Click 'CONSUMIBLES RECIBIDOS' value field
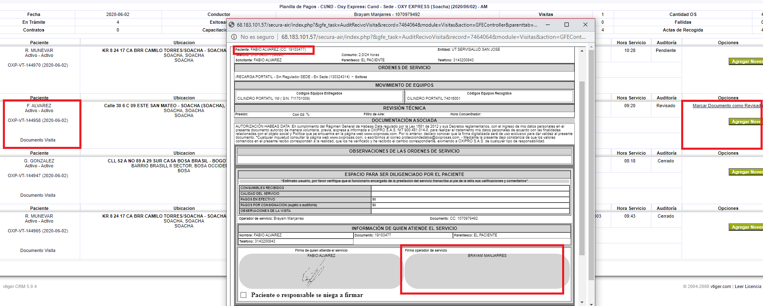The image size is (763, 306). coord(470,188)
